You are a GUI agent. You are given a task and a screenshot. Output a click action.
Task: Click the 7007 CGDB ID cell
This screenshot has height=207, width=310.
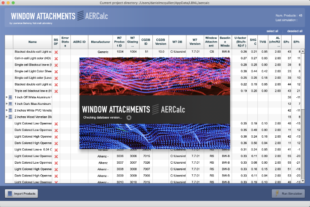[147, 169]
